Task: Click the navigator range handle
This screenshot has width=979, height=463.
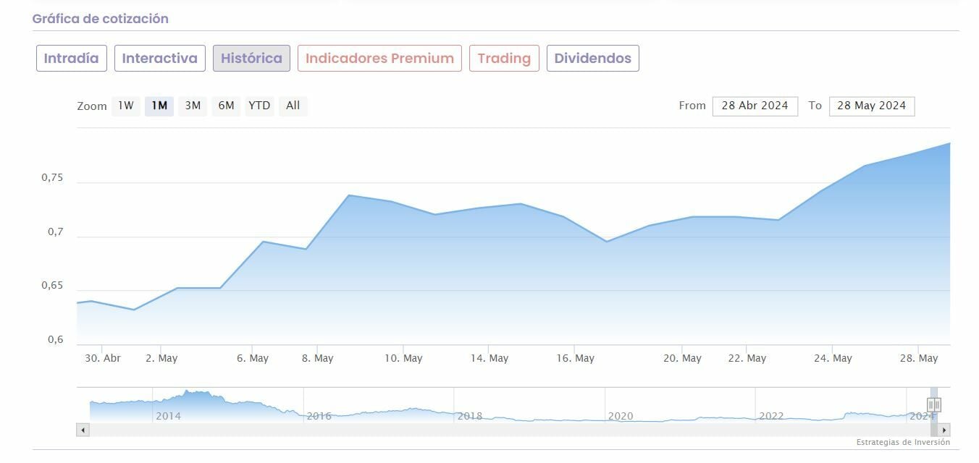Action: pyautogui.click(x=934, y=405)
